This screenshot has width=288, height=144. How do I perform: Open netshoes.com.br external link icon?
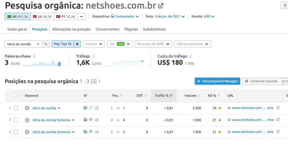tap(161, 6)
